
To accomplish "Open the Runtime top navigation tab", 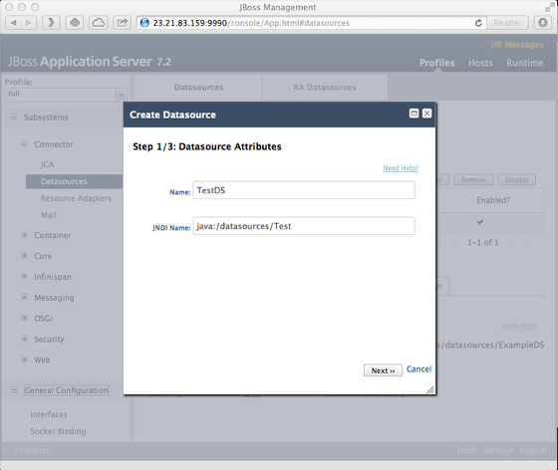I will (x=524, y=63).
